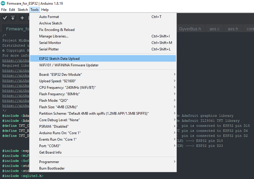The height and width of the screenshot is (179, 254).
Task: Select Auto Format
Action: [103, 17]
